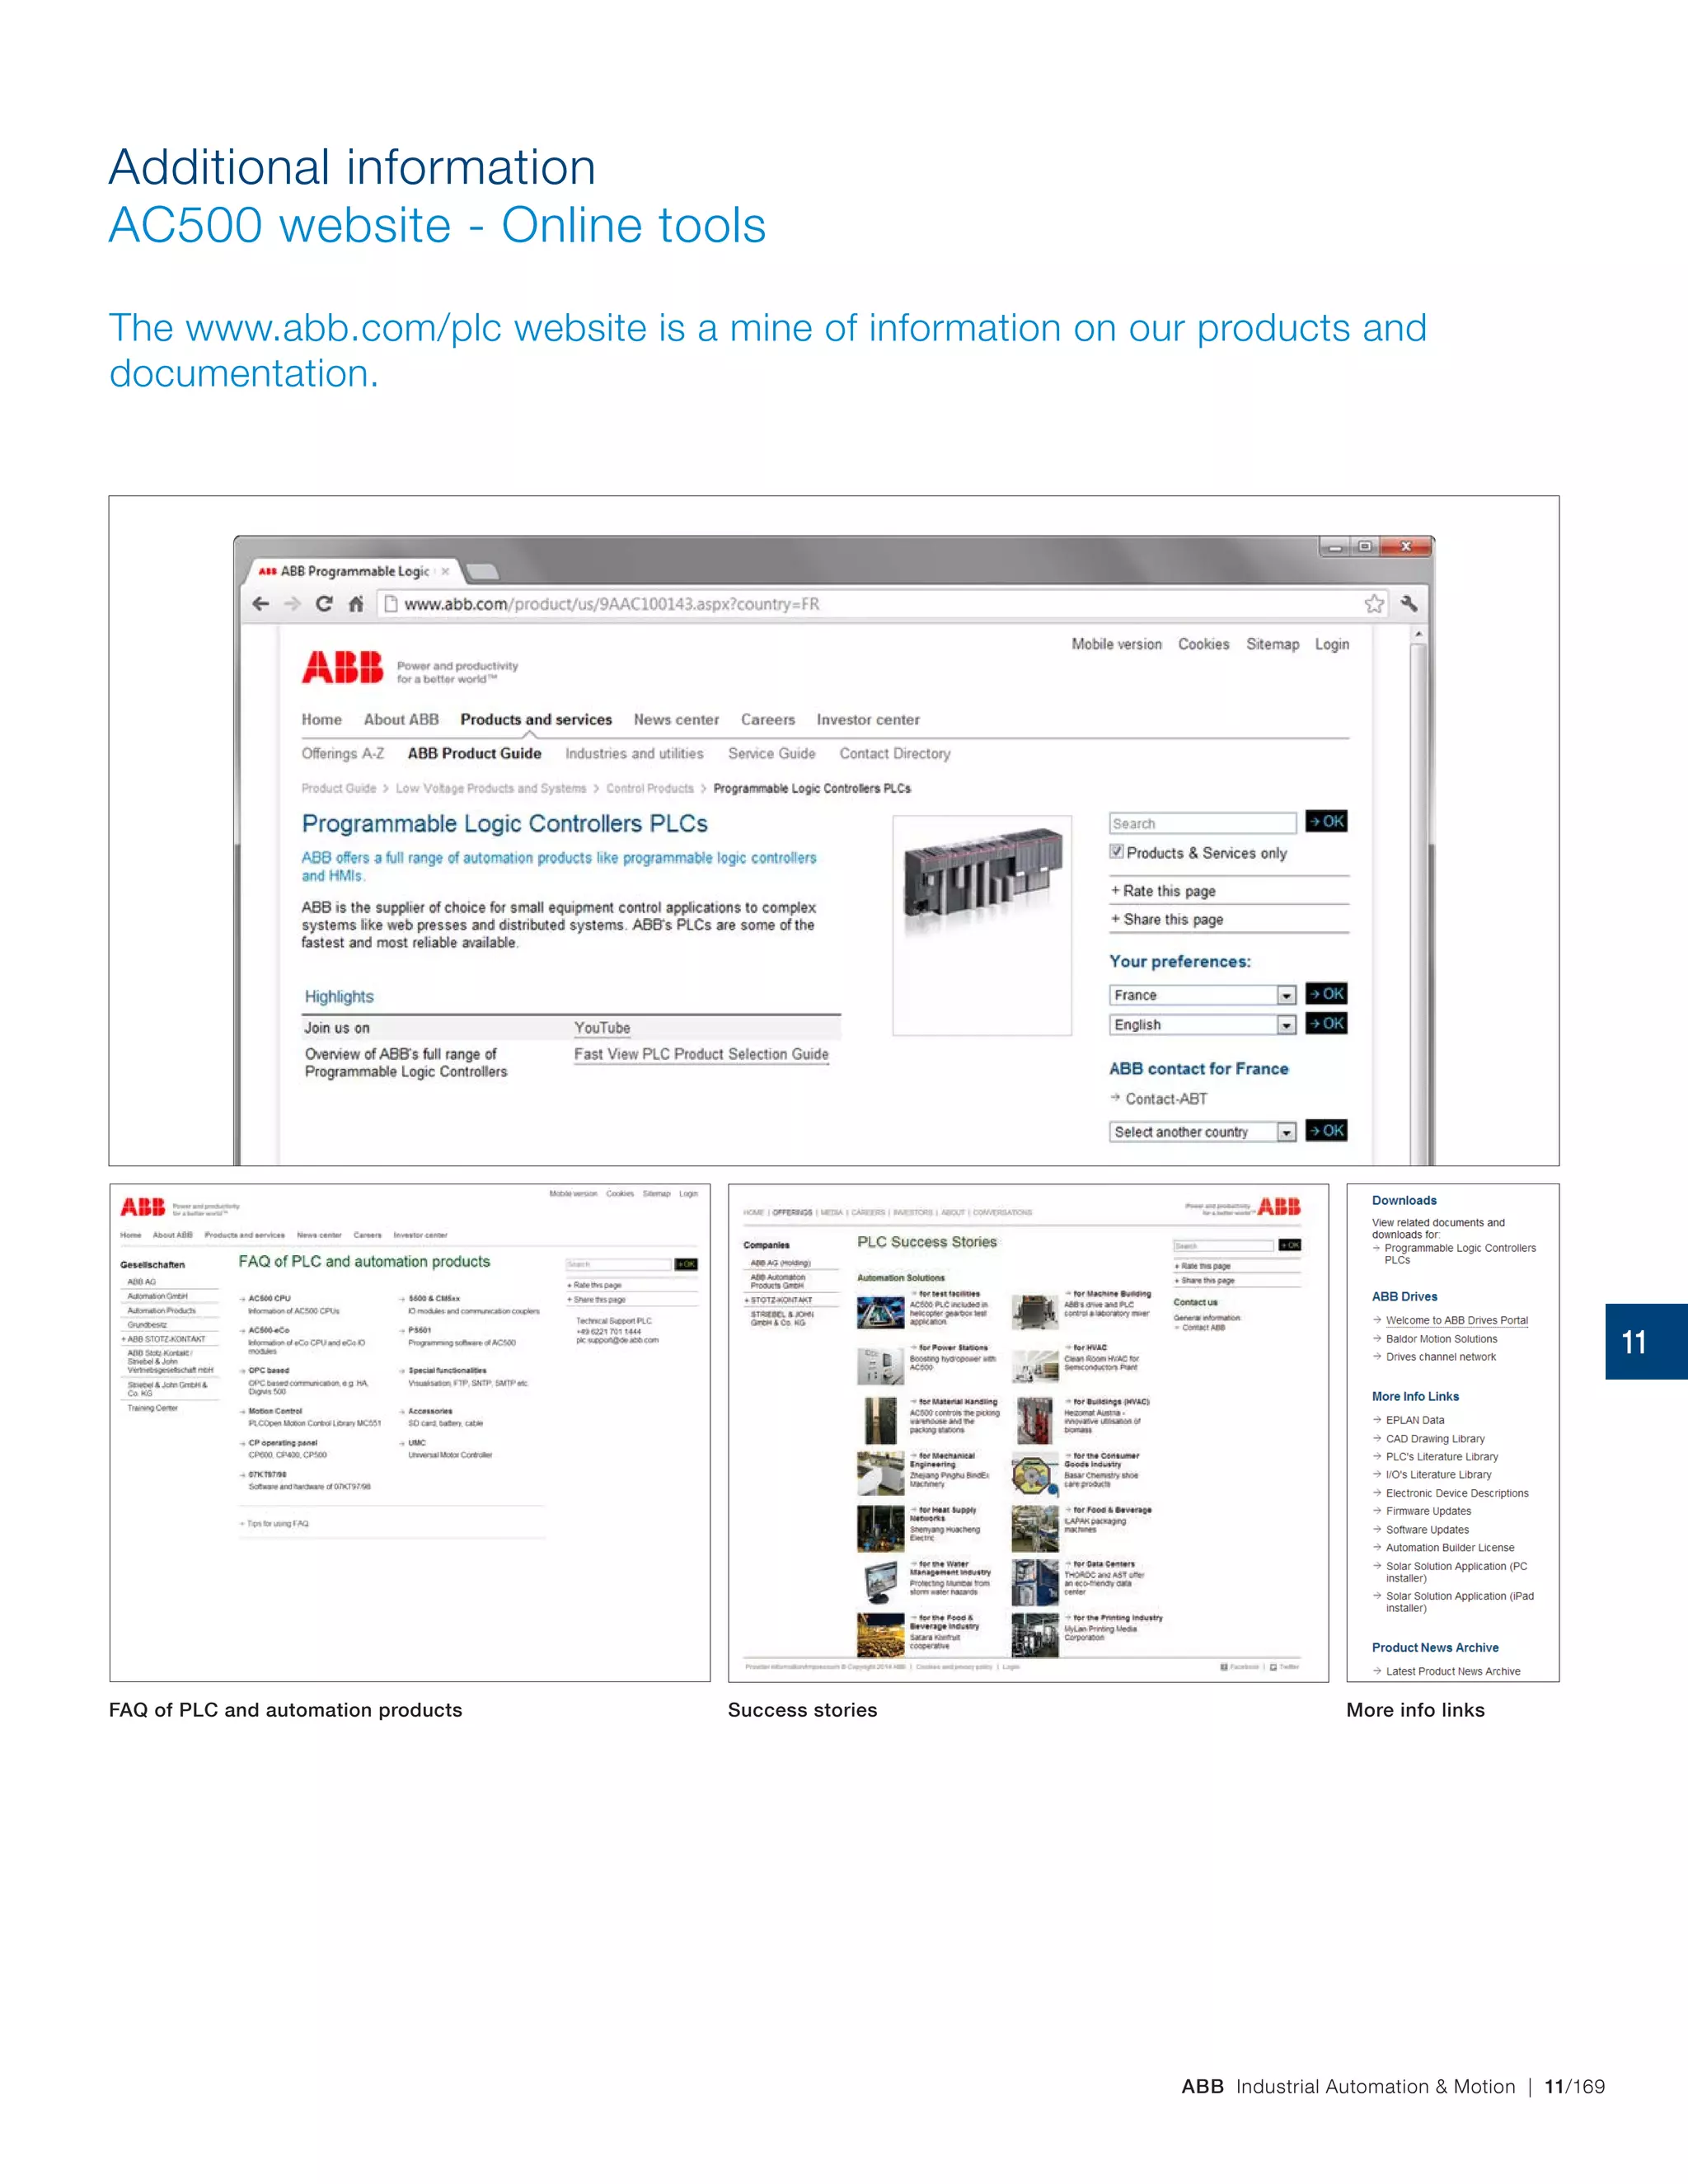Screen dimensions: 1688x2184
Task: Click OK next to the English dropdown
Action: click(x=1326, y=1024)
